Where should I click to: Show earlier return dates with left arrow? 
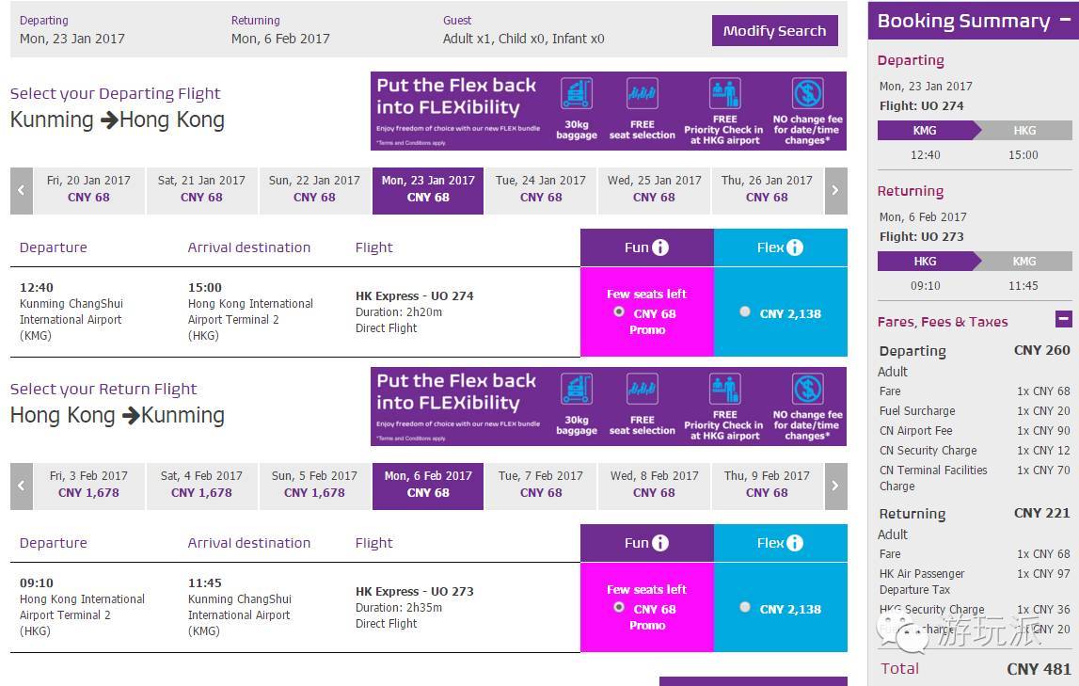click(22, 486)
